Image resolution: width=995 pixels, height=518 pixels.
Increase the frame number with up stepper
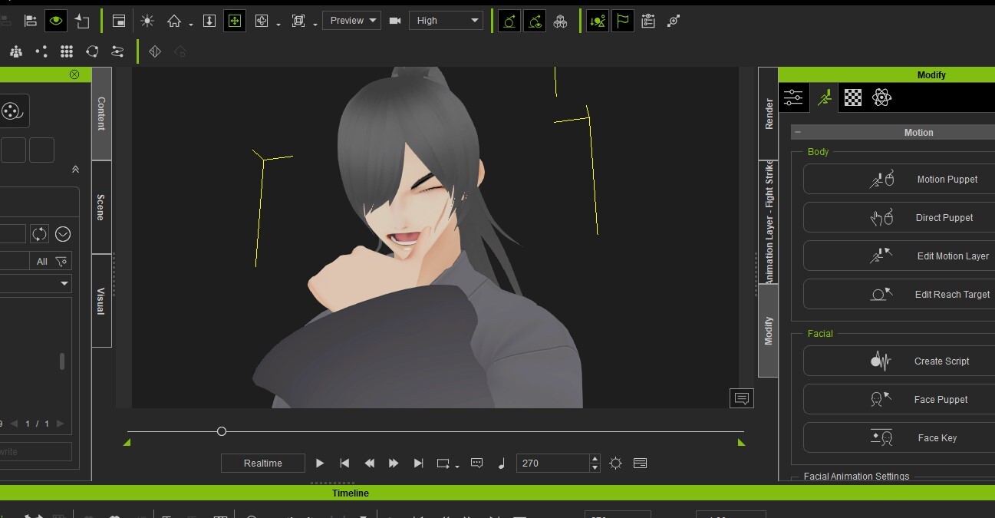click(x=595, y=459)
